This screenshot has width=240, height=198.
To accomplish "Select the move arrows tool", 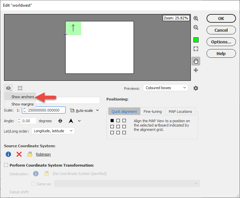I will [x=196, y=70].
